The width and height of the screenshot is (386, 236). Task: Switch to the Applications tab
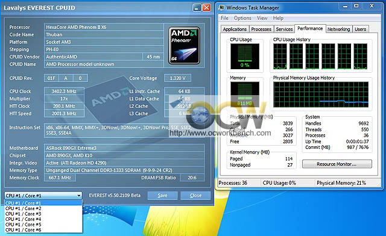pyautogui.click(x=235, y=29)
